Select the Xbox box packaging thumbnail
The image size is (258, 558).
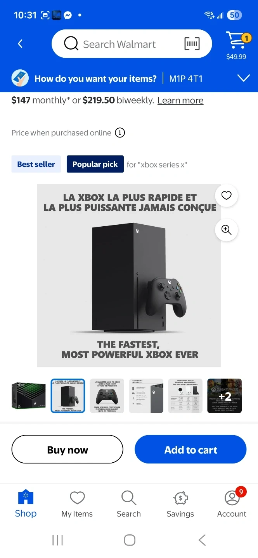click(29, 396)
